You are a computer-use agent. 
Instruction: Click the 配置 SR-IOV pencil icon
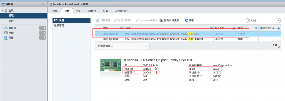[115, 20]
